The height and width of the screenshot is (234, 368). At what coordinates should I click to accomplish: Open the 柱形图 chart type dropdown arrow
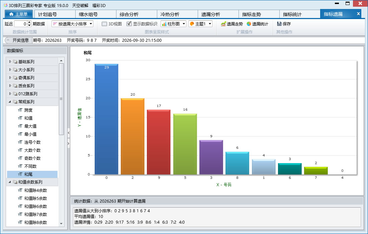(184, 24)
